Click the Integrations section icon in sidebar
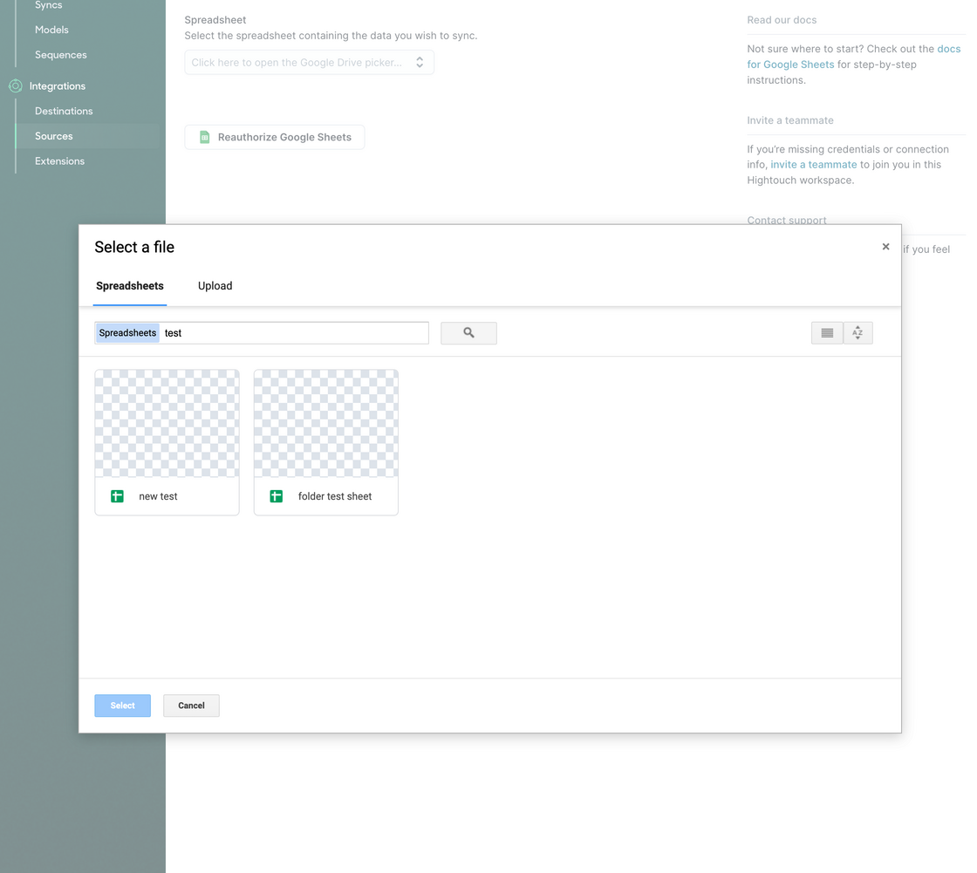 point(15,86)
